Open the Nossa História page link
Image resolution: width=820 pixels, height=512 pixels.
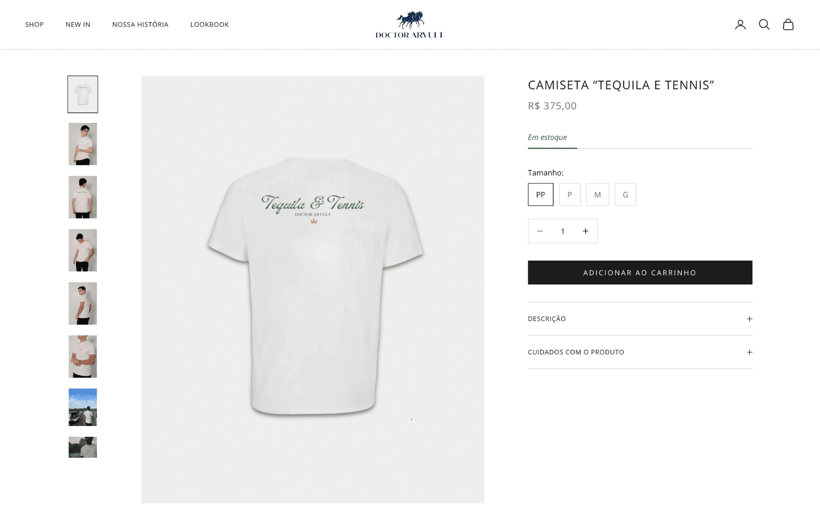140,25
